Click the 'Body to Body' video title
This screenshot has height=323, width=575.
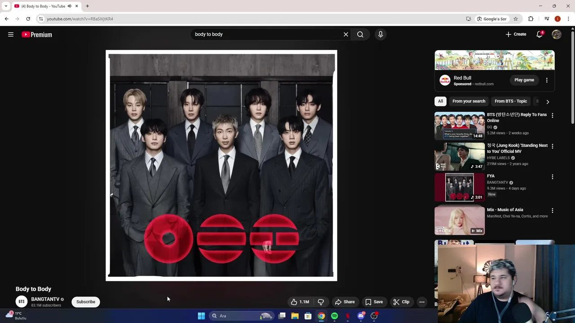[x=33, y=289]
